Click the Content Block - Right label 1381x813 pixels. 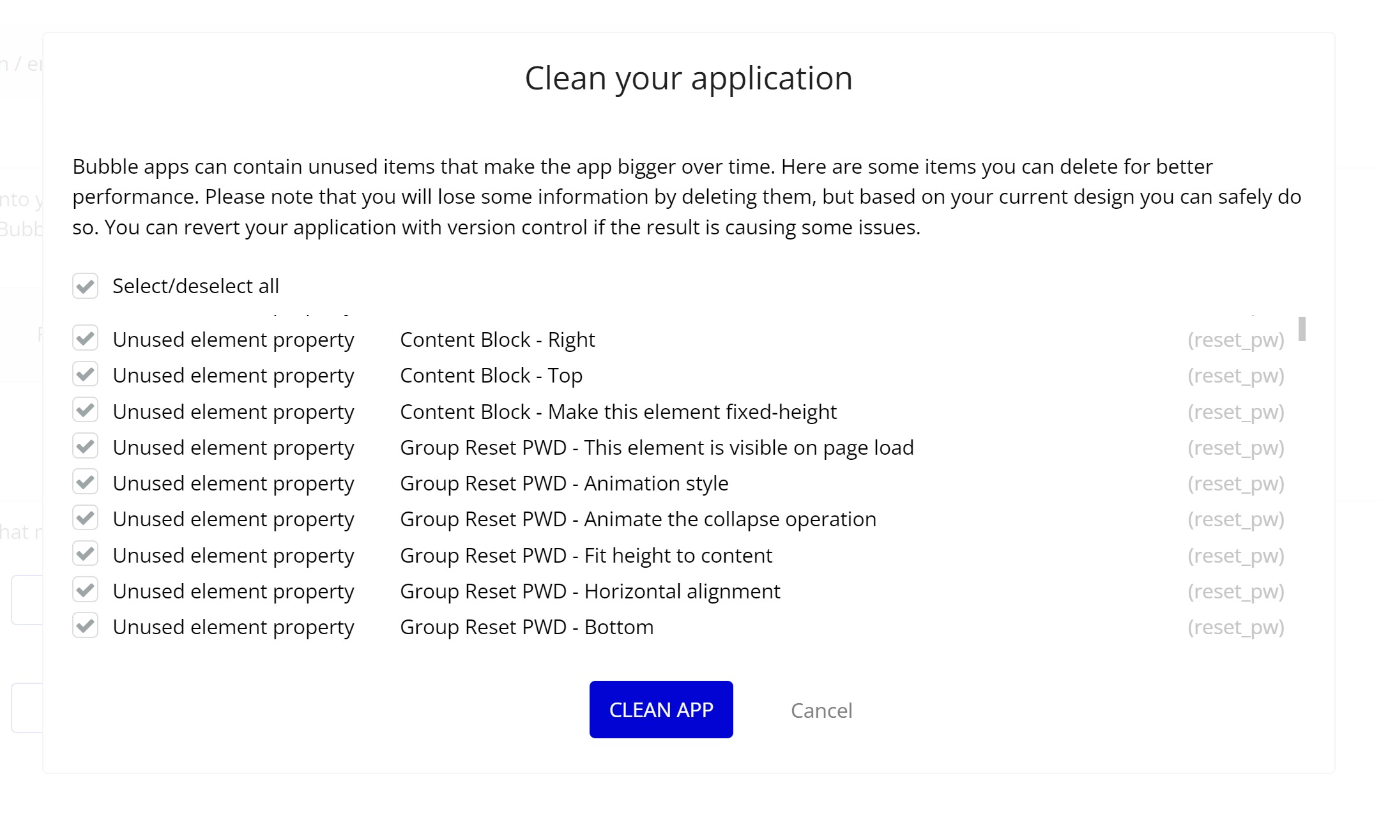pos(497,340)
